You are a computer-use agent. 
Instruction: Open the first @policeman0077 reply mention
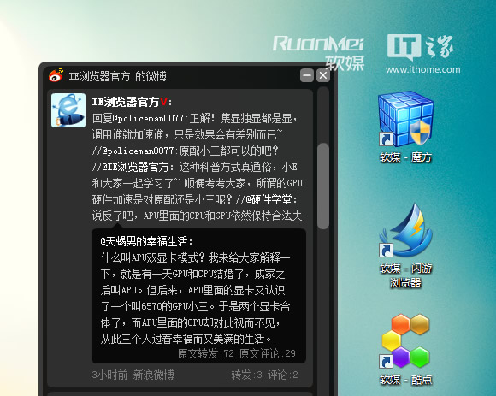148,119
